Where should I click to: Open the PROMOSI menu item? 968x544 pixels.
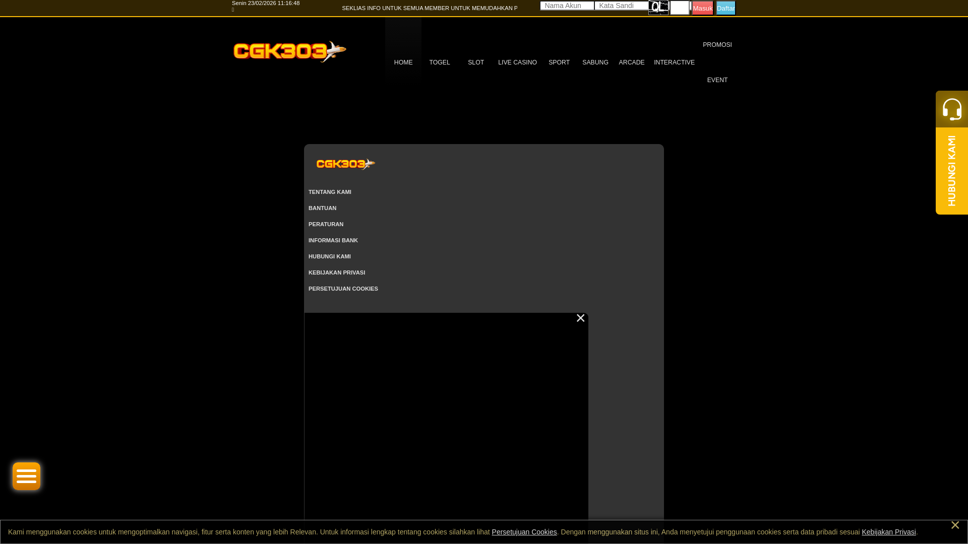(717, 45)
